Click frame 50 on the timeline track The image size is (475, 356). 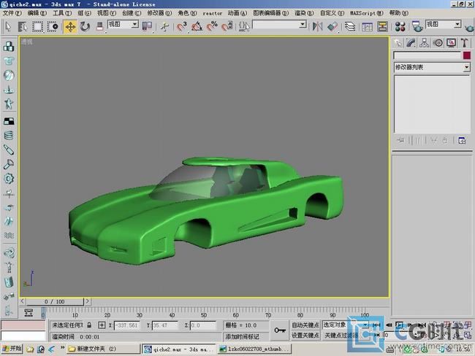204,311
